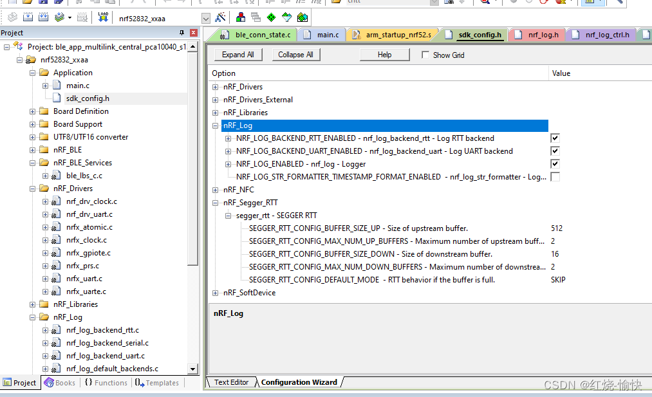Click the nrf52832_xxaa target icon in tree
Viewport: 652px width, 397px height.
pos(31,60)
